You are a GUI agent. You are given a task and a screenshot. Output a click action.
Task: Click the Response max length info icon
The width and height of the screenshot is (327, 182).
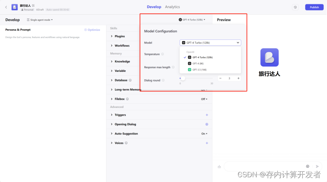click(x=173, y=67)
